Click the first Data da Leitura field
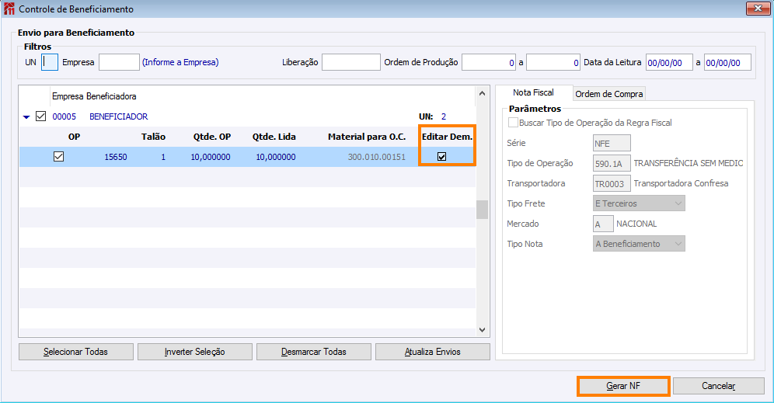The image size is (774, 403). point(669,62)
